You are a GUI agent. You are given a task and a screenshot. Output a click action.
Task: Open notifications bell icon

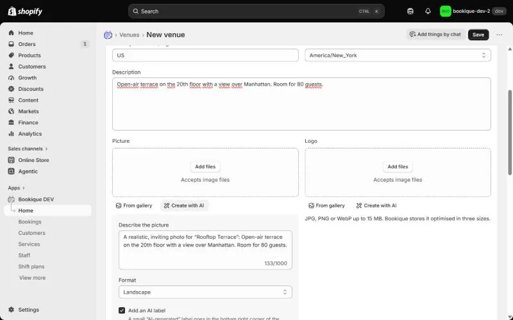click(428, 12)
